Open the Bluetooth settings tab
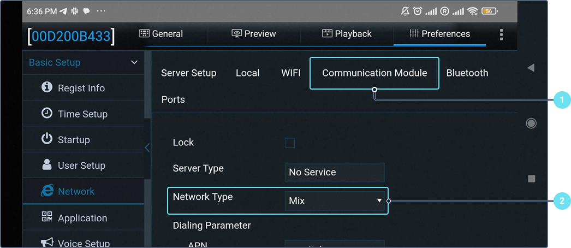Image resolution: width=571 pixels, height=248 pixels. pyautogui.click(x=467, y=73)
